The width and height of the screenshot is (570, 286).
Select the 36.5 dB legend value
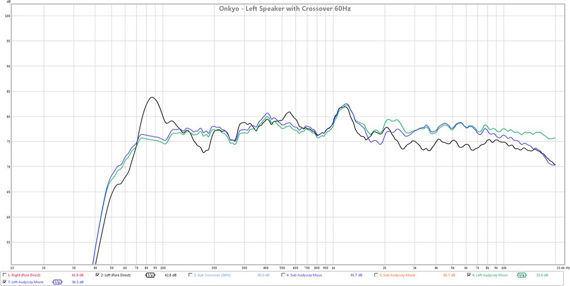pyautogui.click(x=77, y=282)
